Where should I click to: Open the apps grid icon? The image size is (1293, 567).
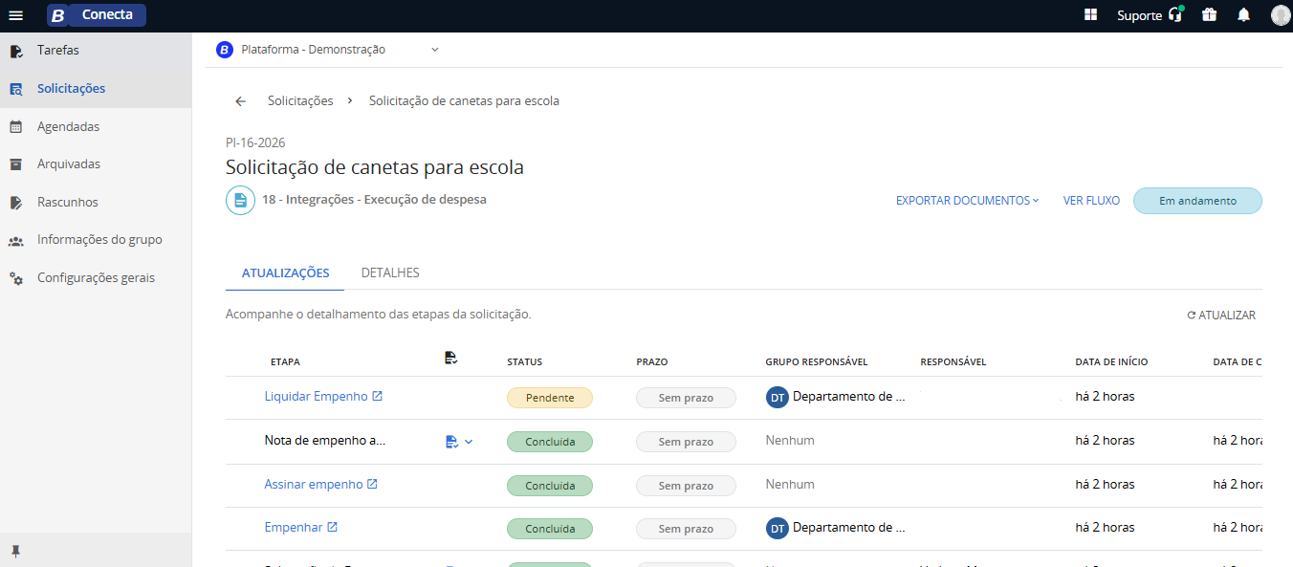point(1090,15)
